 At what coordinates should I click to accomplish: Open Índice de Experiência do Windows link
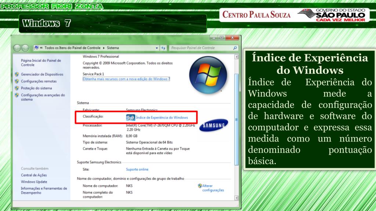(162, 118)
